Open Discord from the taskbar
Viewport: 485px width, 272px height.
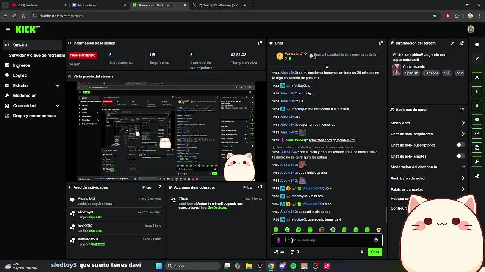pos(282,266)
